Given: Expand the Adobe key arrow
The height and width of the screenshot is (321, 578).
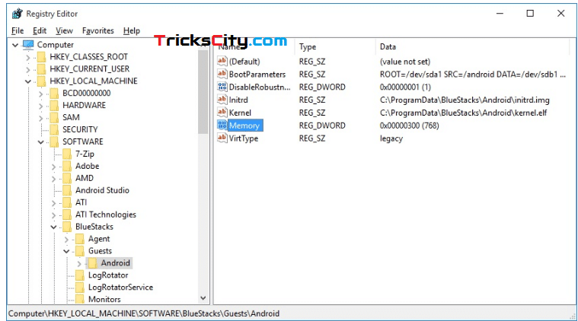Looking at the screenshot, I should [x=54, y=167].
